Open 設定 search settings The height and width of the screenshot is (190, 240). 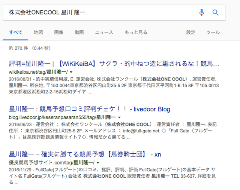191,33
